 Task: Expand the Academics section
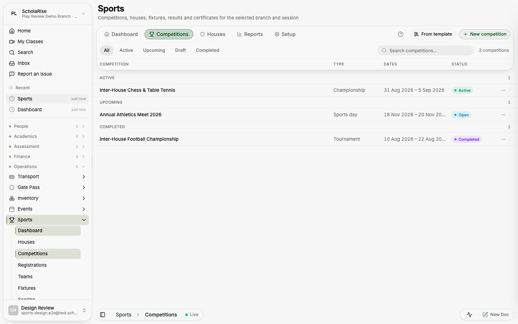[x=47, y=136]
